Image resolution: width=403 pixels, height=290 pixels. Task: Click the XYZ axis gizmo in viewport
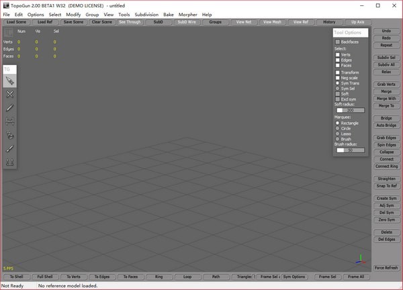tap(361, 258)
